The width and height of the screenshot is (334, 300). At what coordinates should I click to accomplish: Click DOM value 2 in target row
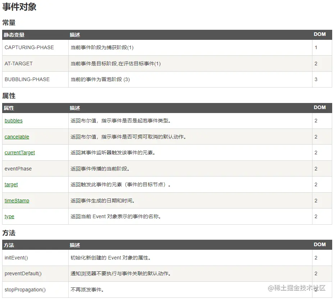316,184
